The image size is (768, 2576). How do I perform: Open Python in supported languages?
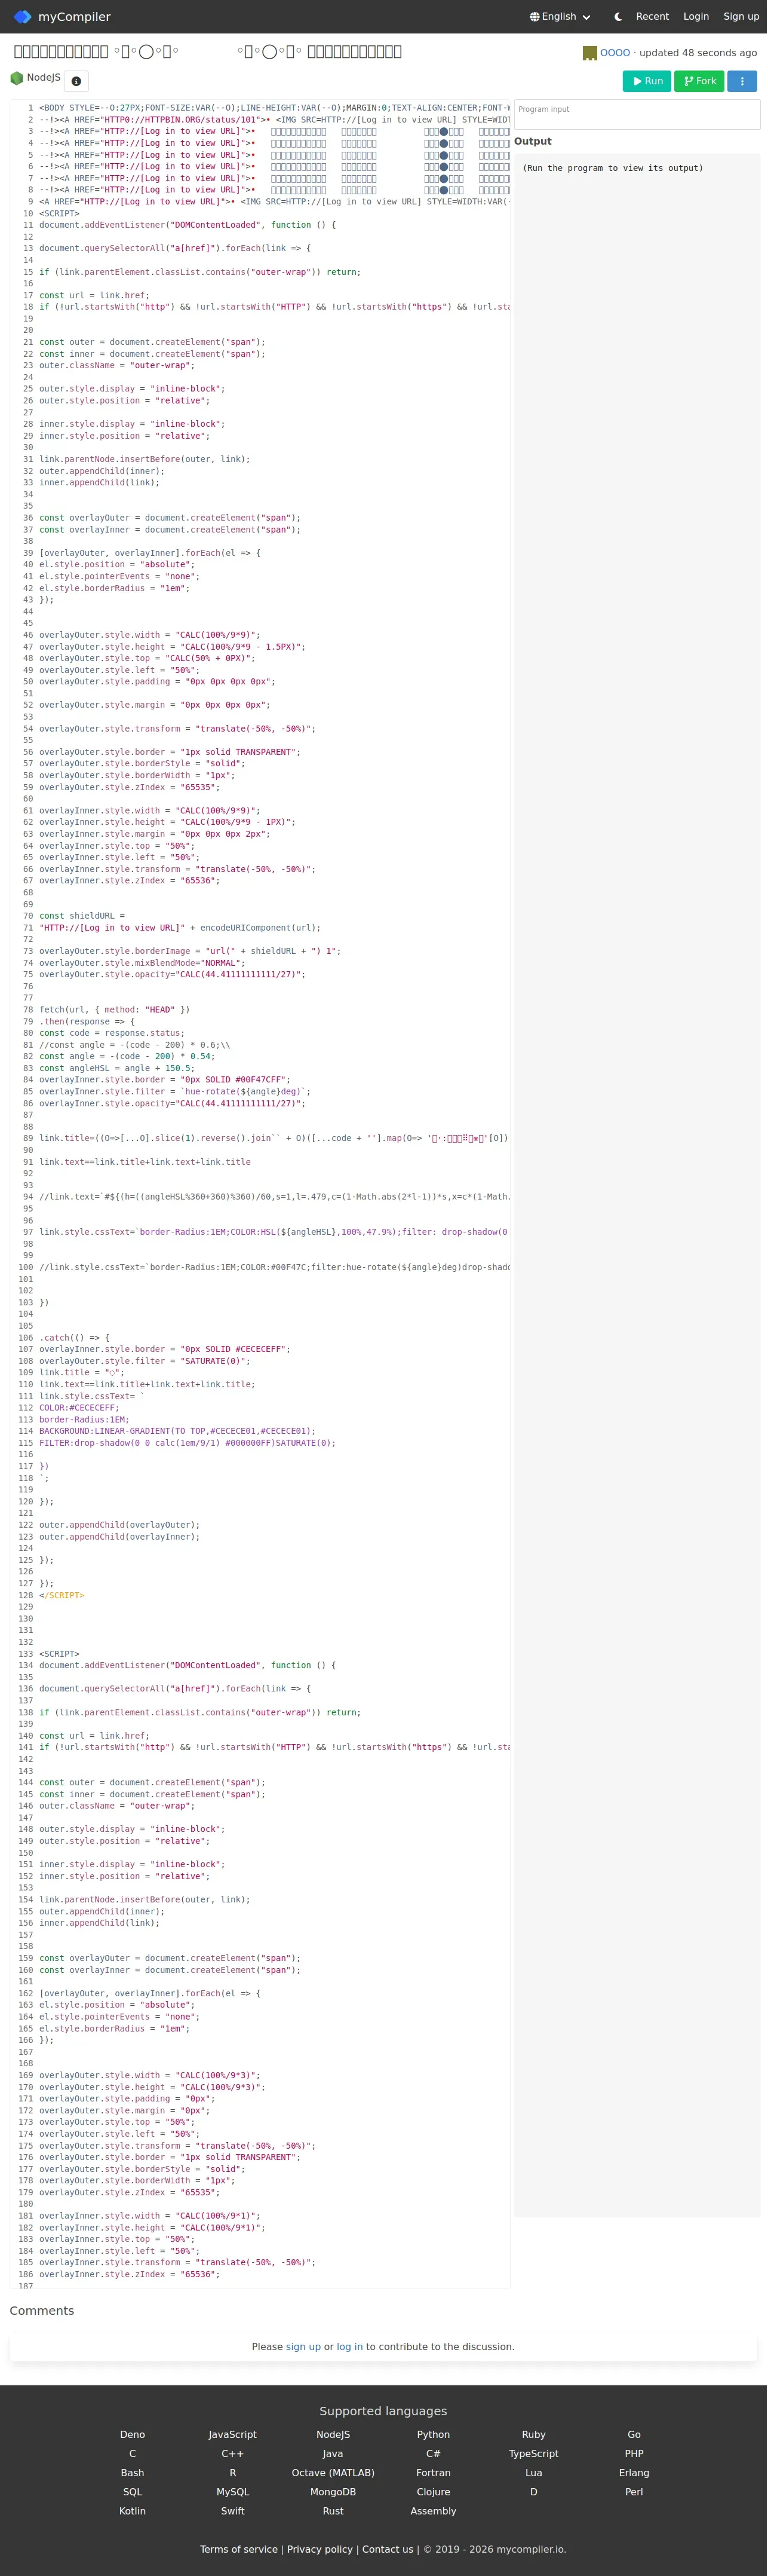coord(434,2434)
